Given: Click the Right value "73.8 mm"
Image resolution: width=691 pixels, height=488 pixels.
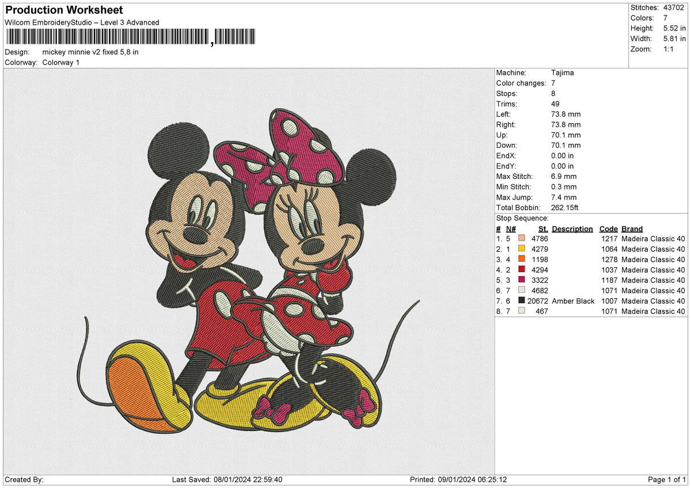Looking at the screenshot, I should [566, 124].
